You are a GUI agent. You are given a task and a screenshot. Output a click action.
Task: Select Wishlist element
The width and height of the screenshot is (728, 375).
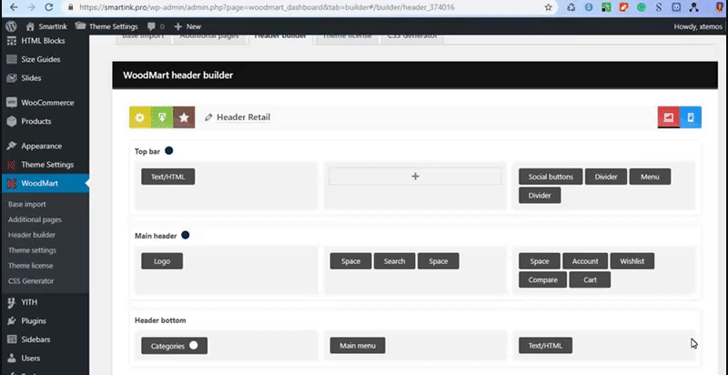tap(632, 261)
